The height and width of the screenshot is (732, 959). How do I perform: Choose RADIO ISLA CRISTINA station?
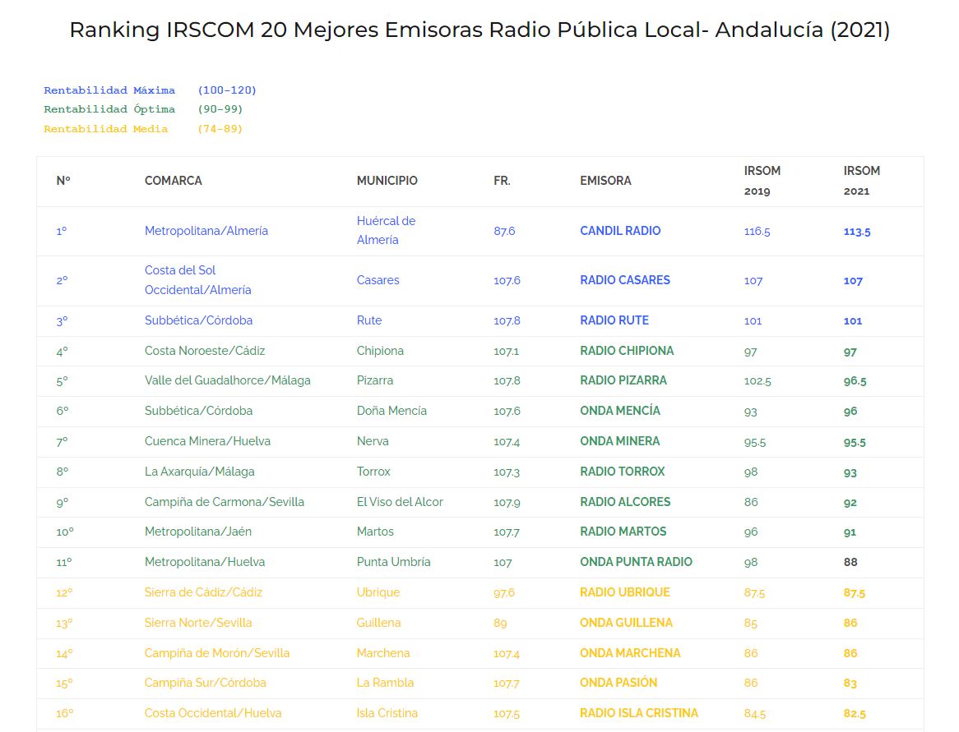tap(638, 713)
